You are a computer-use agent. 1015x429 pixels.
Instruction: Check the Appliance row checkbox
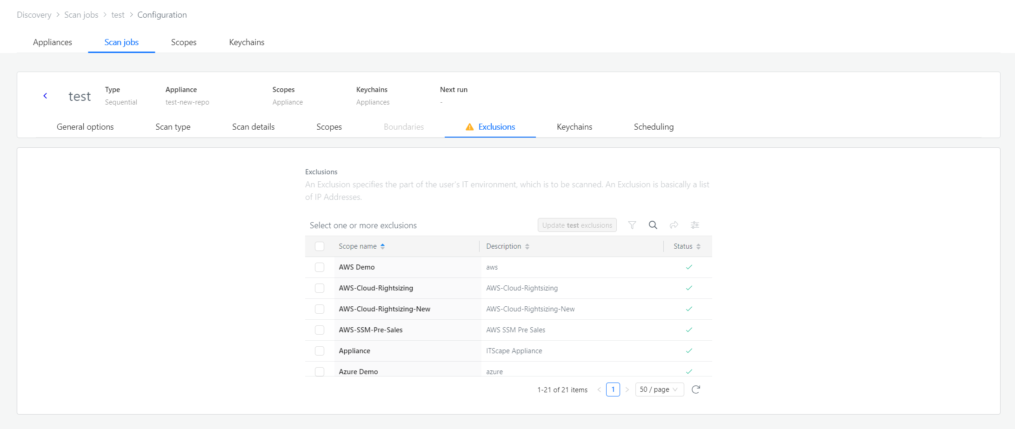point(320,351)
